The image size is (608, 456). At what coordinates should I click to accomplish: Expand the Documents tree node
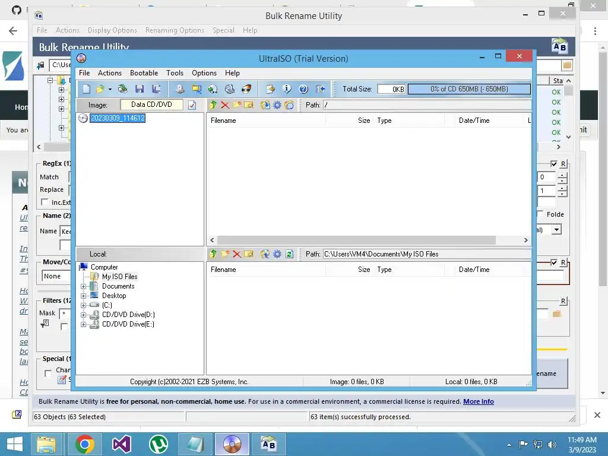(83, 286)
